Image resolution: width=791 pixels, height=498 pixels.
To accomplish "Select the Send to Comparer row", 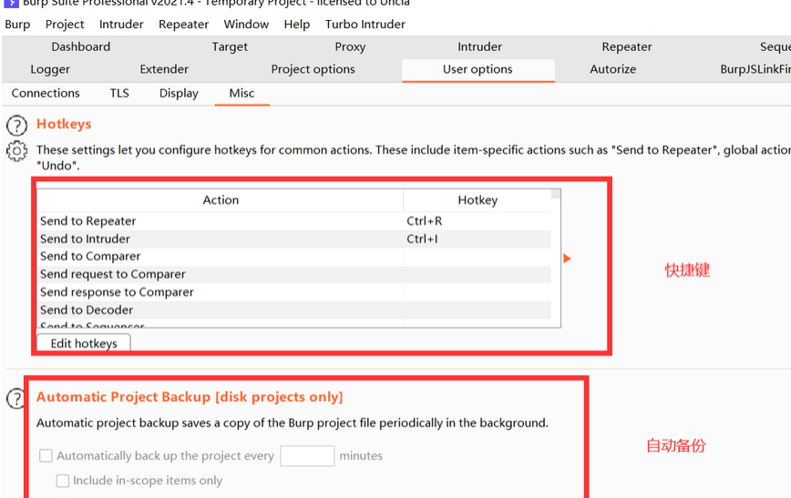I will pos(294,257).
